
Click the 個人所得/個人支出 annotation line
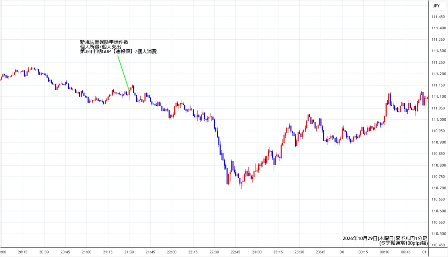101,47
